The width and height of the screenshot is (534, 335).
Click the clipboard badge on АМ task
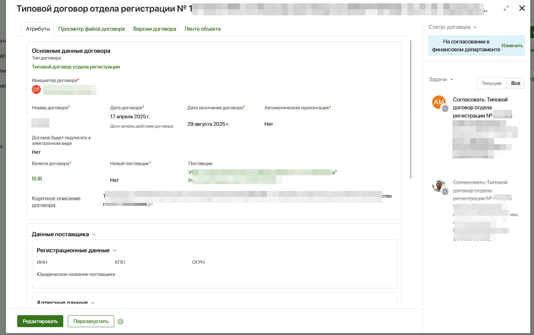[445, 109]
